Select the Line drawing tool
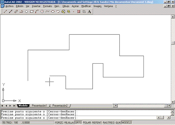 (x=5, y=12)
